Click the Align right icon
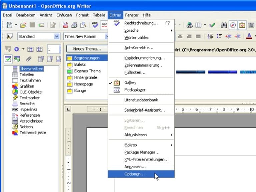The width and height of the screenshot is (256, 192). [189, 36]
